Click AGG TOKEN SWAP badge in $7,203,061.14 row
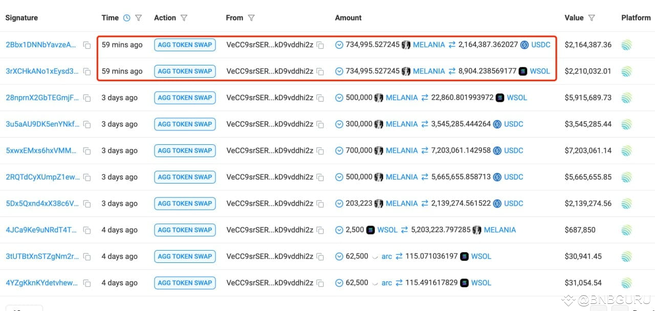 (185, 151)
